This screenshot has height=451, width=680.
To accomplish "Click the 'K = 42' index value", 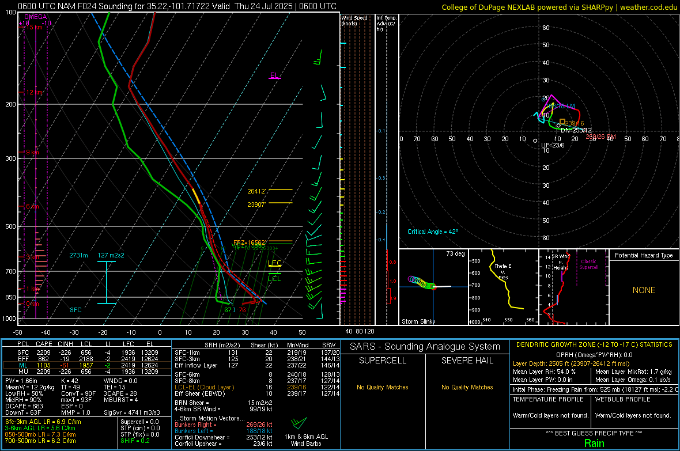I will tap(69, 381).
